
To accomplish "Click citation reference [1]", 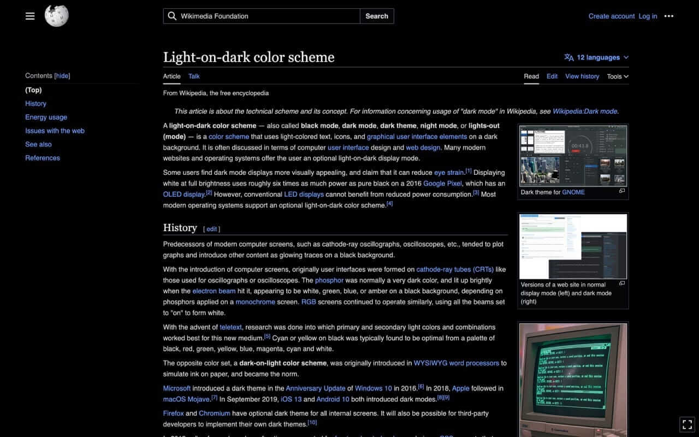I will (x=469, y=171).
